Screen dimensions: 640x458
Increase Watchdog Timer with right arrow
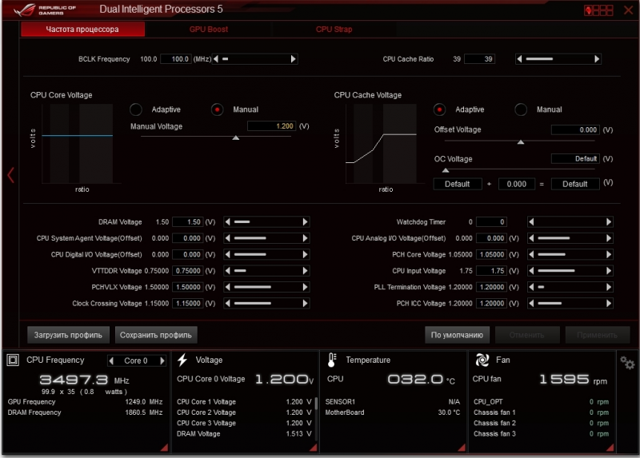[x=609, y=222]
